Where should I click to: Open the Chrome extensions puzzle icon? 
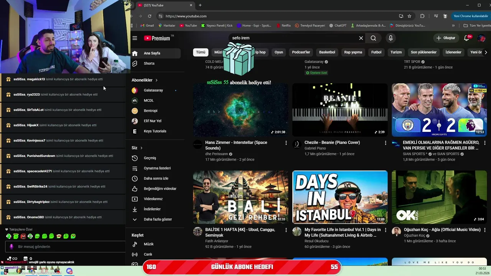422,16
